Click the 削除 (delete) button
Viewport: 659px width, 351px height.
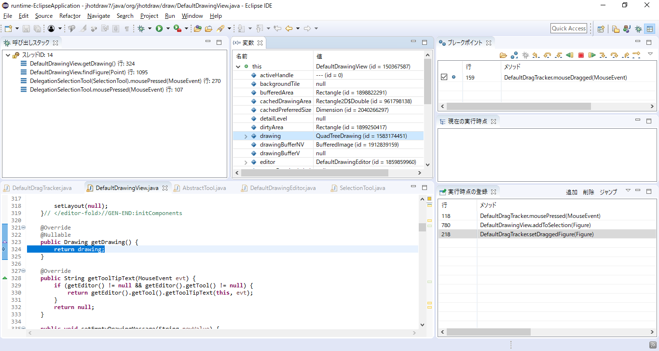pos(589,192)
